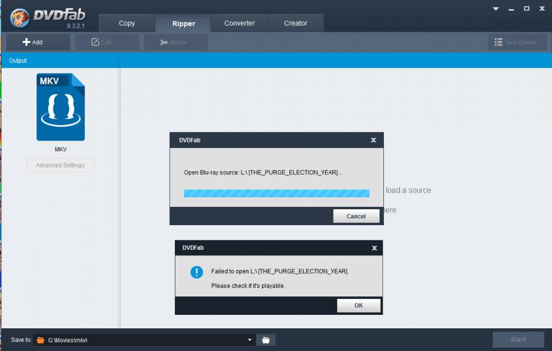Click the Output header label
552x351 pixels.
[x=18, y=61]
